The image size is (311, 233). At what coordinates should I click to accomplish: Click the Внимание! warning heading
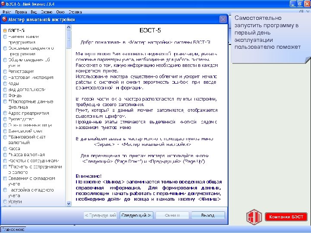(89, 176)
